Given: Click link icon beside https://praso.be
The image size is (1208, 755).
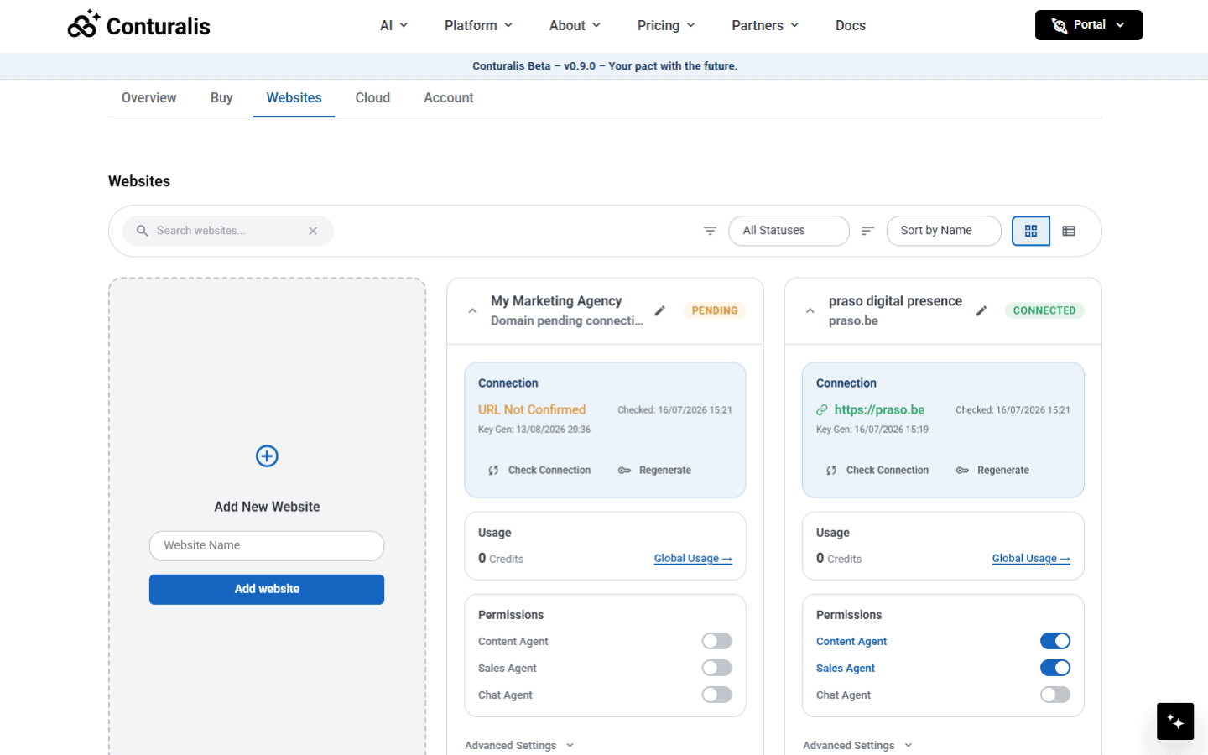Looking at the screenshot, I should point(822,410).
